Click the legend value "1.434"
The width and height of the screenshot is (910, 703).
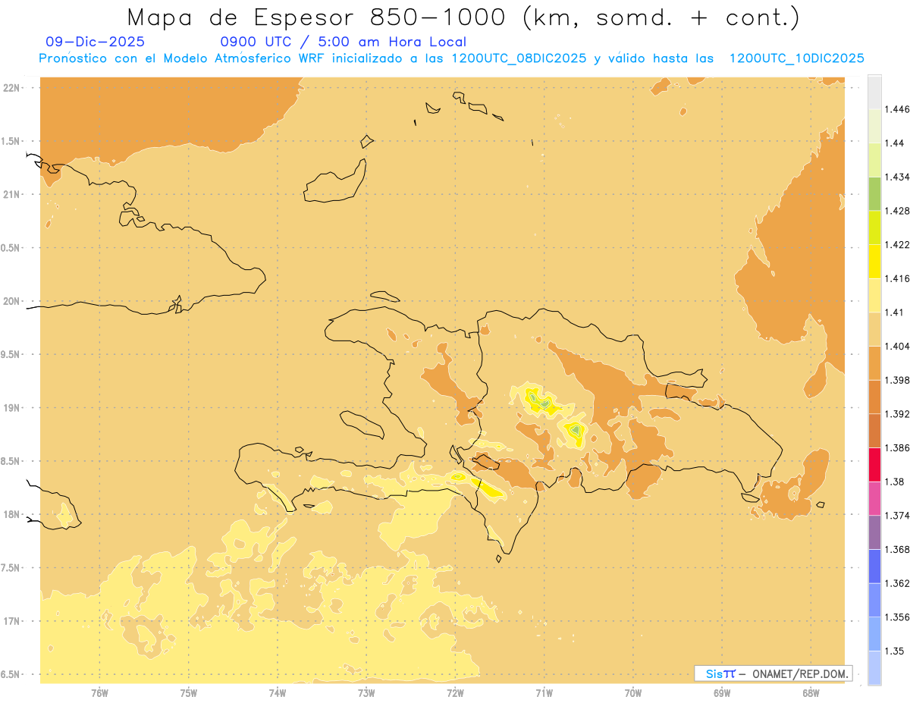coord(896,177)
